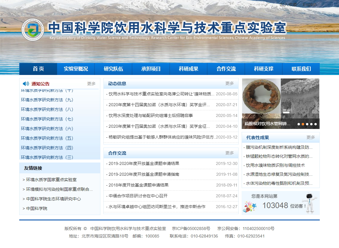339x248 pixels.
Task: Click the laboratory logo emblem in the header
Action: 33,30
